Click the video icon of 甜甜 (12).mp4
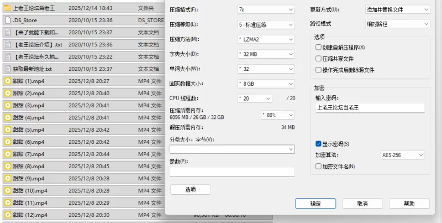 coord(8,215)
